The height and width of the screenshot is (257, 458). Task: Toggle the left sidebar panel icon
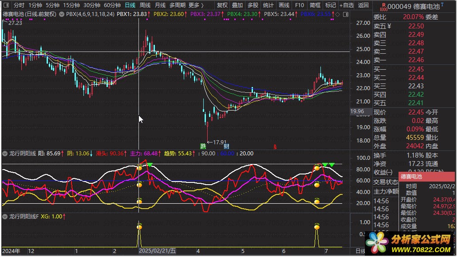[6, 5]
